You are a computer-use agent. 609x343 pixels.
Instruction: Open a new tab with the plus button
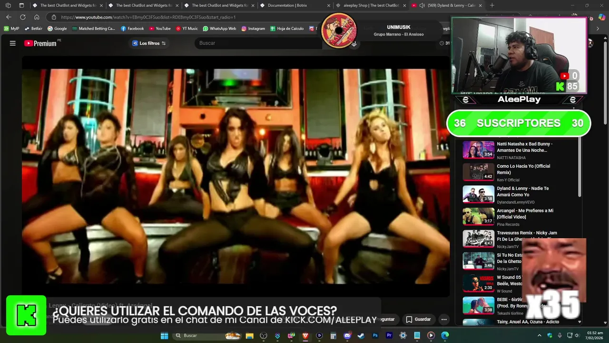[492, 5]
